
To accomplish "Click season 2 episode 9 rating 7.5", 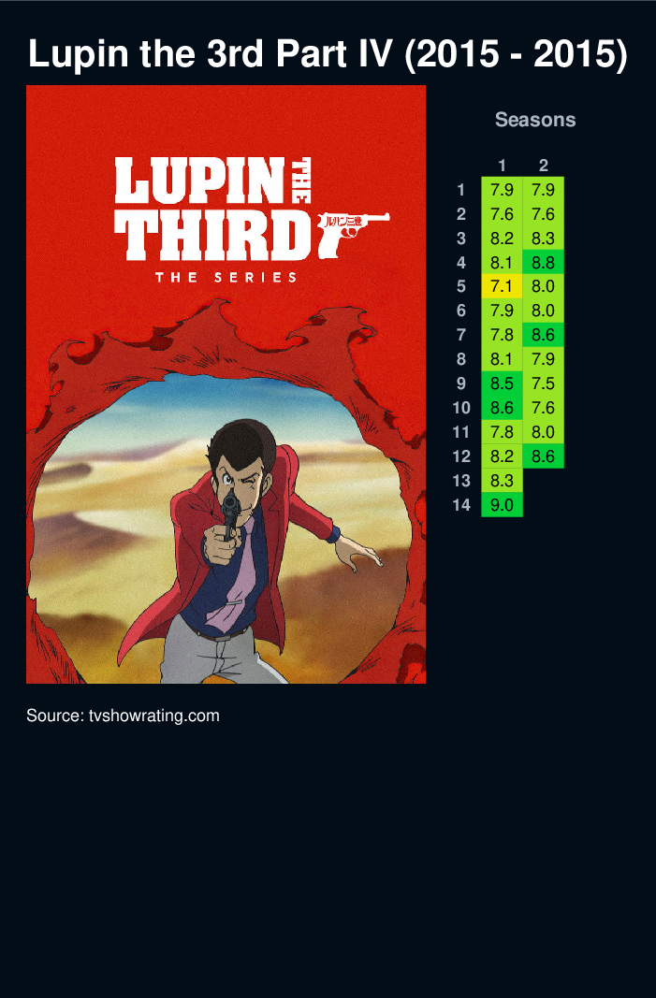I will tap(544, 383).
